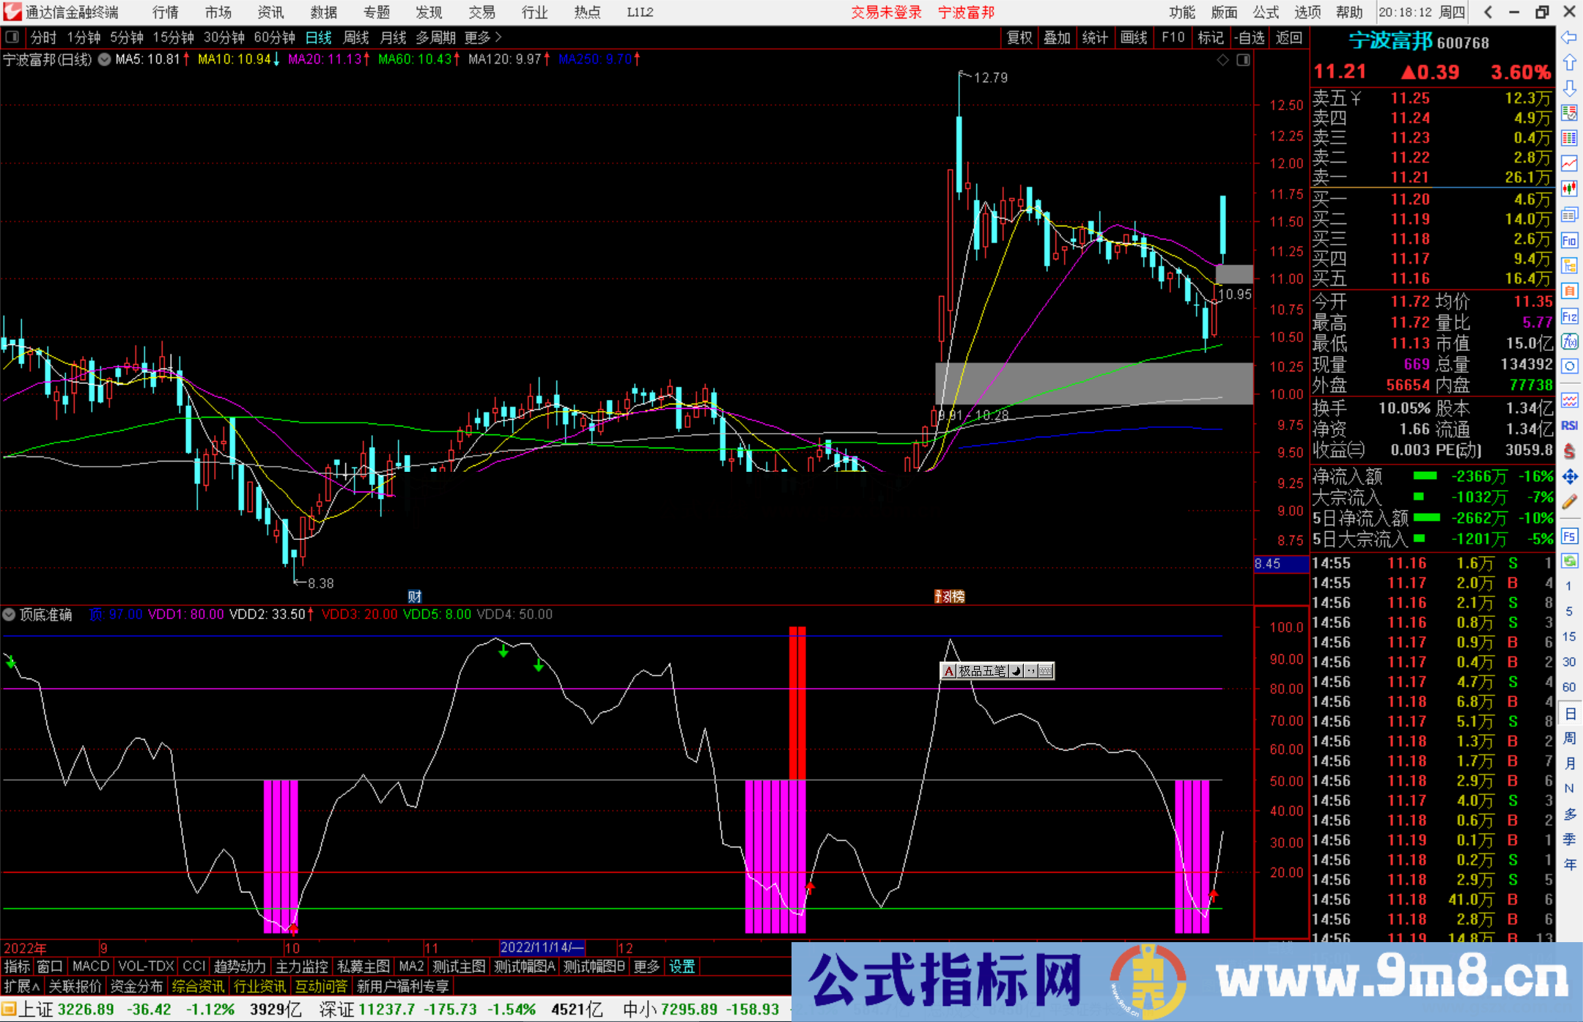Open the 更多 indicator dropdown near 设置

click(x=645, y=966)
